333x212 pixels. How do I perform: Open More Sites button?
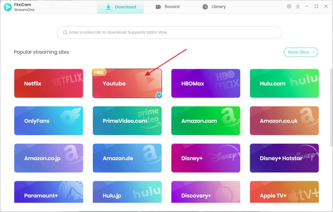pos(301,52)
